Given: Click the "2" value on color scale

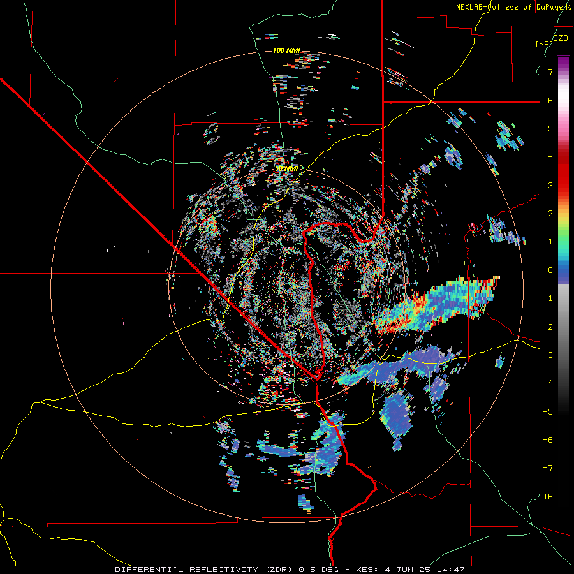Looking at the screenshot, I should [x=550, y=214].
